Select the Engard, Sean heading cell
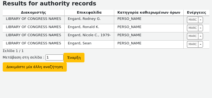Screen dimensions: 212x98 coord(89,45)
